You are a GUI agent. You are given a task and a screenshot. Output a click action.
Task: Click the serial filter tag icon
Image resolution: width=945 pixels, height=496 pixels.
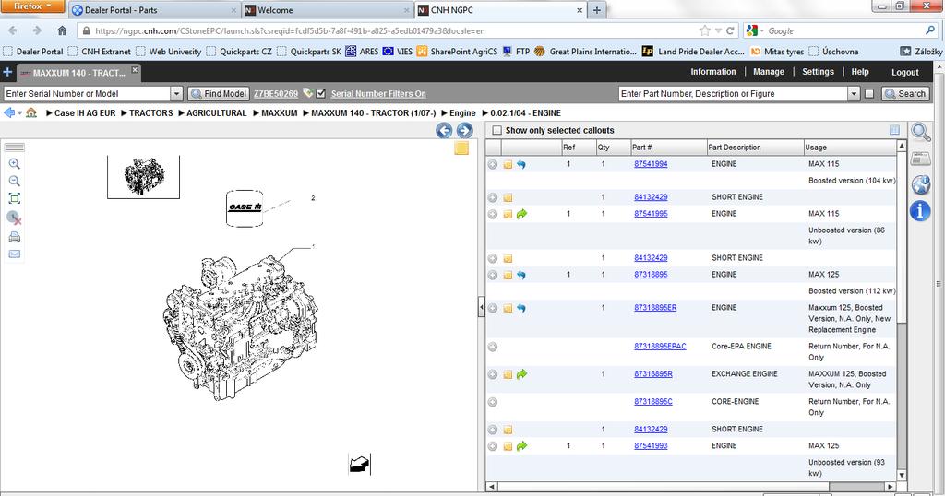308,93
